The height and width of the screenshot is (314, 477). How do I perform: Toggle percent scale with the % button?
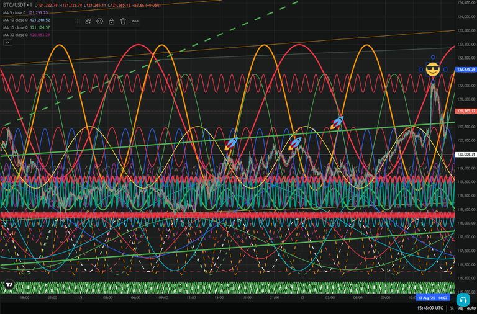[452, 308]
